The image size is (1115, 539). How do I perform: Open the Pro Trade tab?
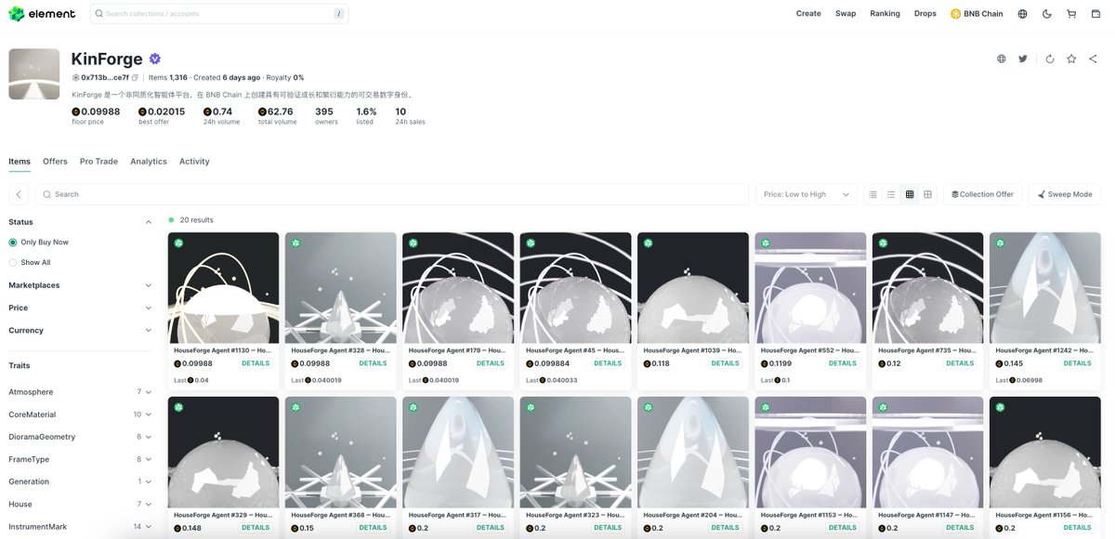[x=98, y=162]
